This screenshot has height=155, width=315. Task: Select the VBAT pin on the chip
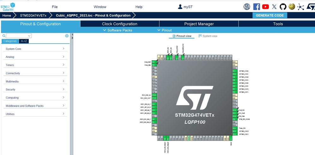(154, 77)
